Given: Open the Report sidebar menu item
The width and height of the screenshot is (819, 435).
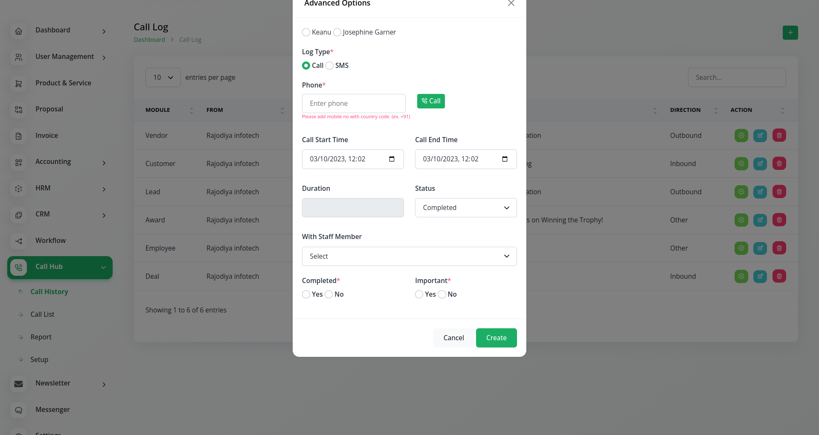Looking at the screenshot, I should tap(41, 337).
